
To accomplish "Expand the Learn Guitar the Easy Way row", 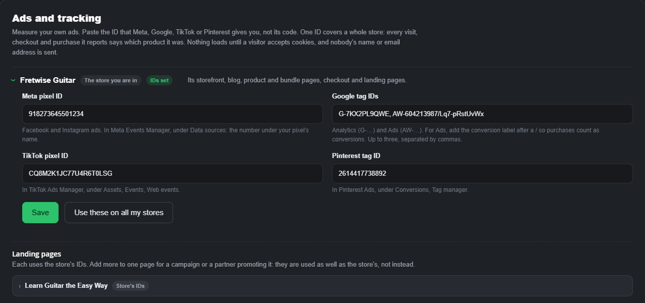I will 322,286.
